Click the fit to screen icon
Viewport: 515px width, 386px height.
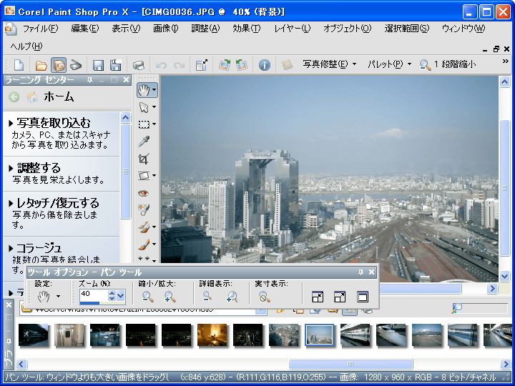click(x=362, y=297)
